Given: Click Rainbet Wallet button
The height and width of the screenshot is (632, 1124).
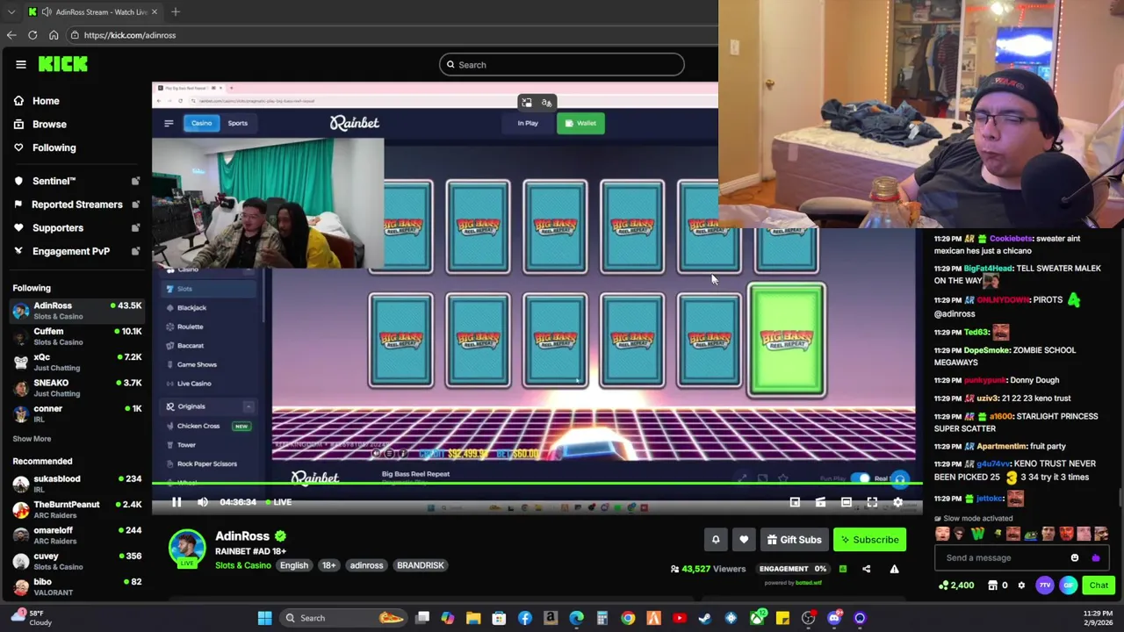Looking at the screenshot, I should [x=580, y=123].
